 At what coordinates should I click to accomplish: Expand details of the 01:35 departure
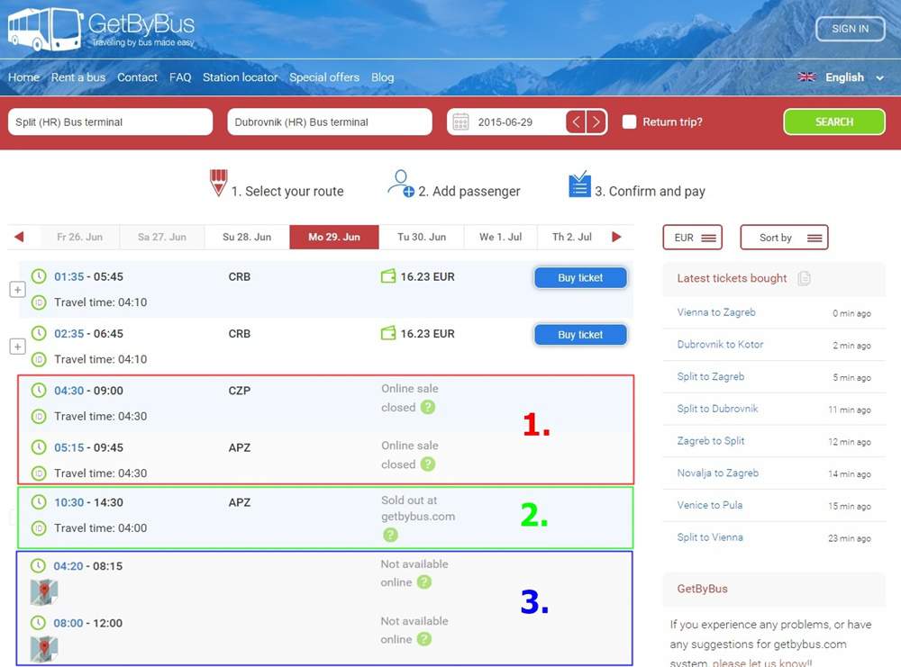click(18, 290)
